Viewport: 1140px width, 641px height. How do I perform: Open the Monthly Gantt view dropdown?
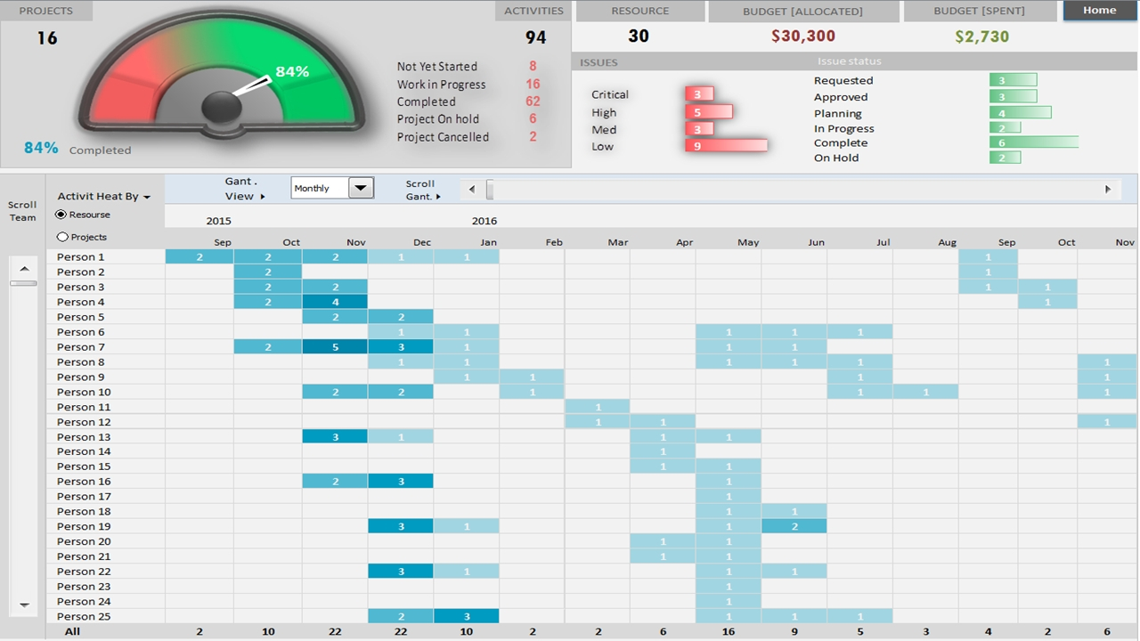(360, 188)
